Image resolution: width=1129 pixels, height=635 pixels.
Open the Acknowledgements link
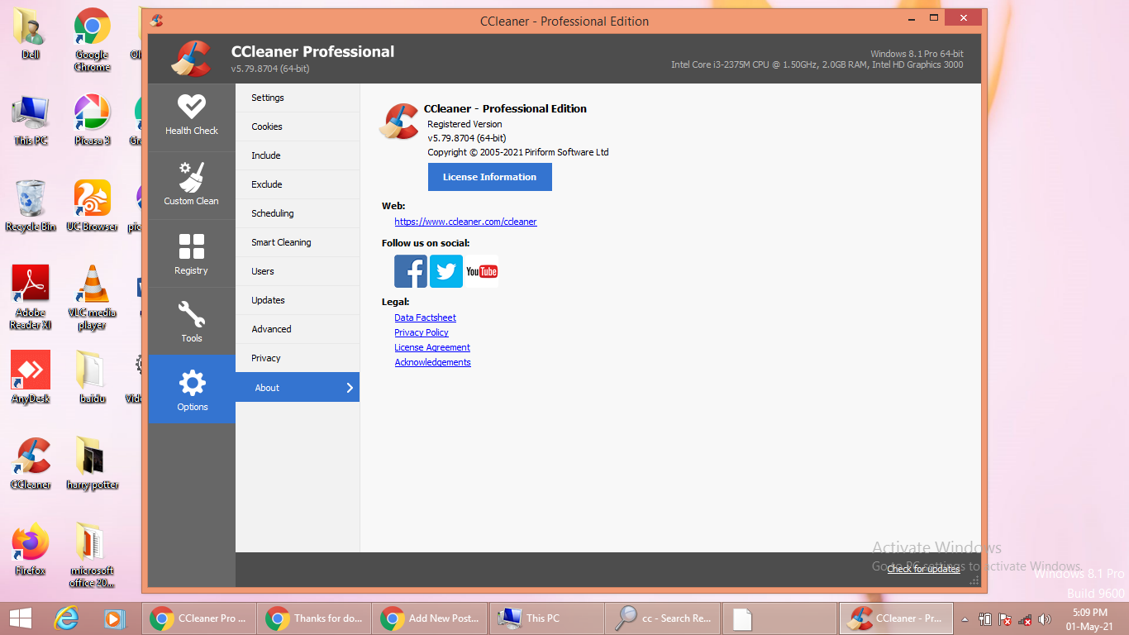pyautogui.click(x=432, y=362)
